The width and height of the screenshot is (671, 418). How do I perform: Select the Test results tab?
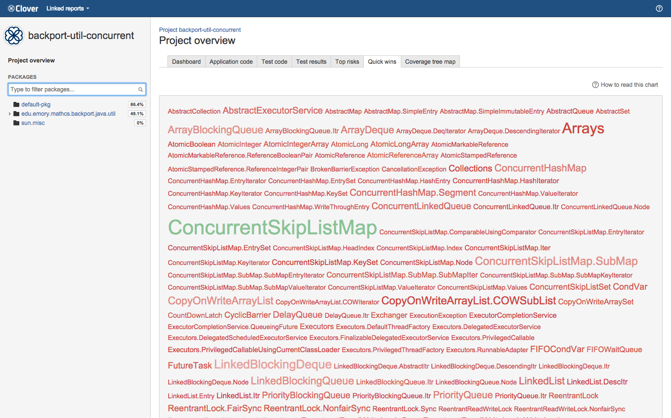point(311,62)
